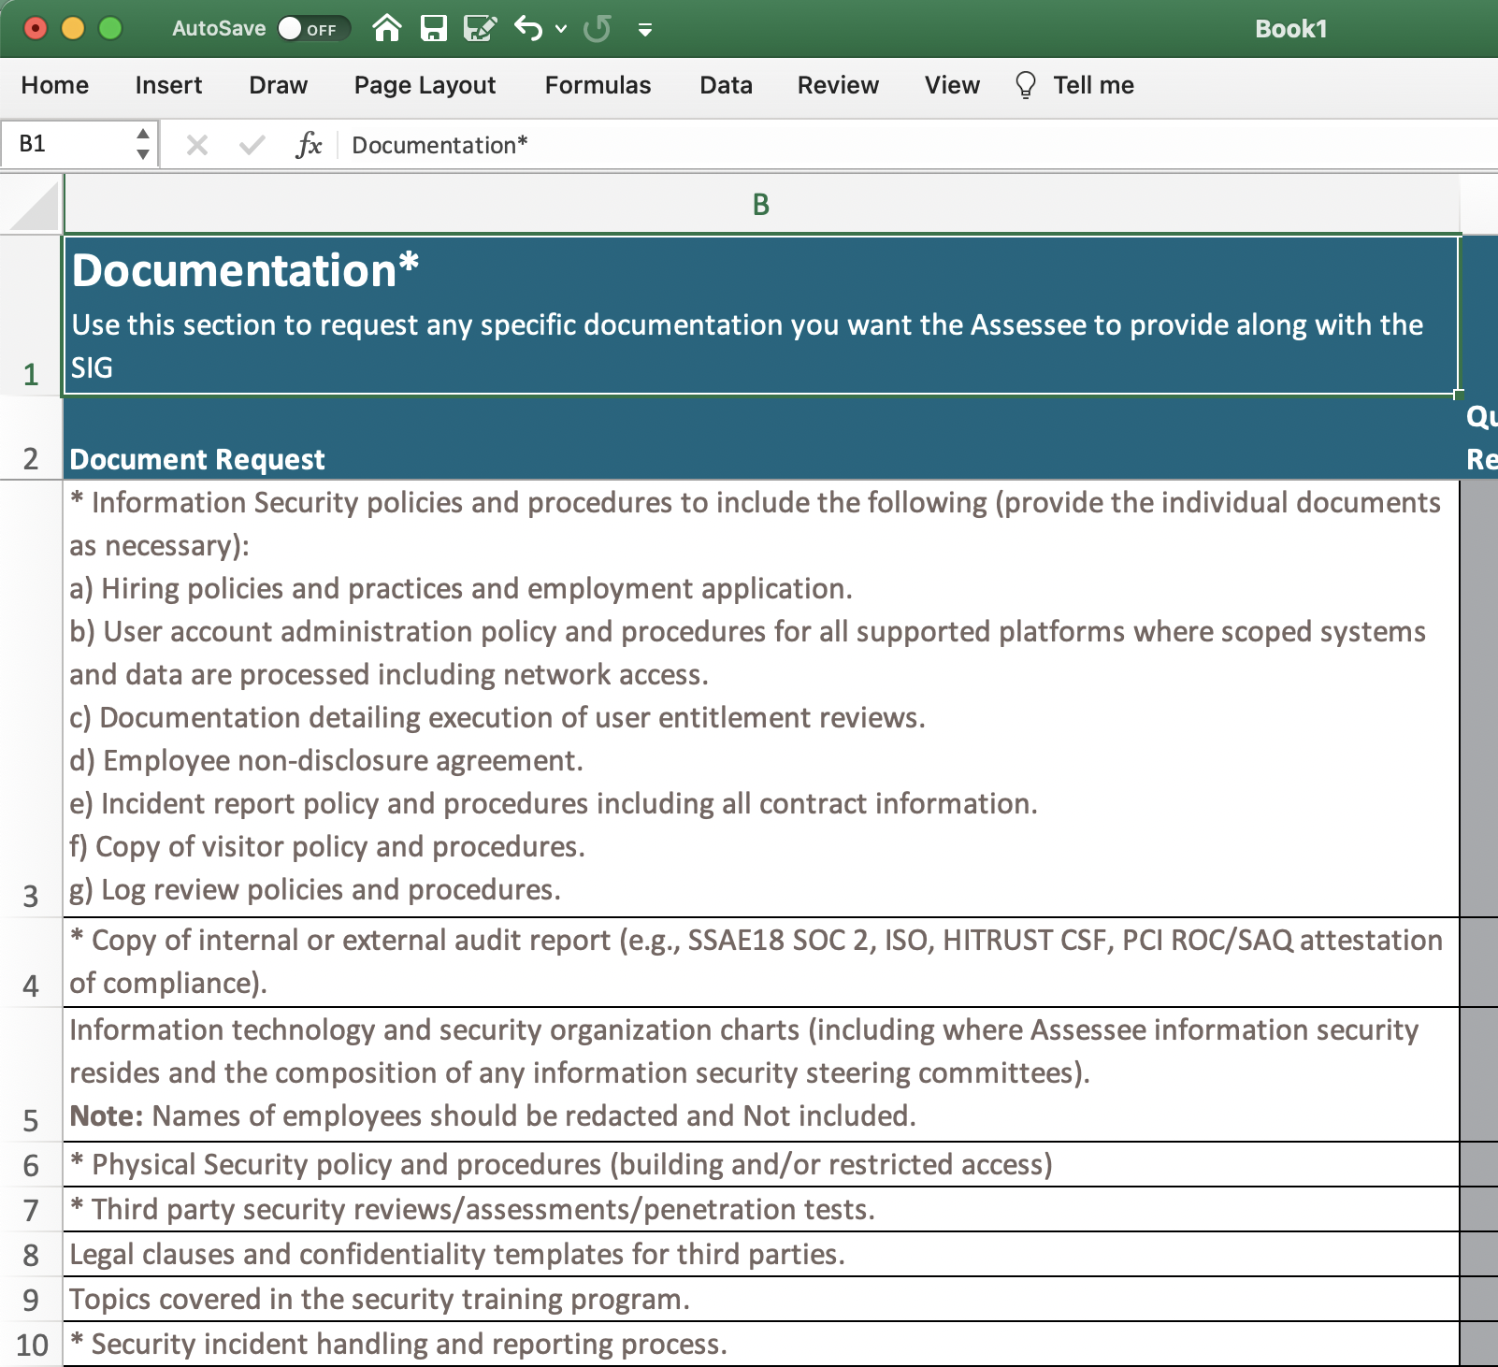Open the undo history dropdown arrow

coord(561,29)
